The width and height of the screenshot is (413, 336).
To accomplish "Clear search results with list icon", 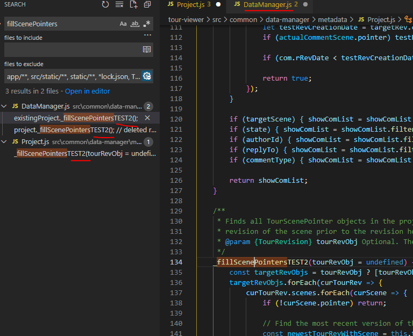I will [119, 4].
